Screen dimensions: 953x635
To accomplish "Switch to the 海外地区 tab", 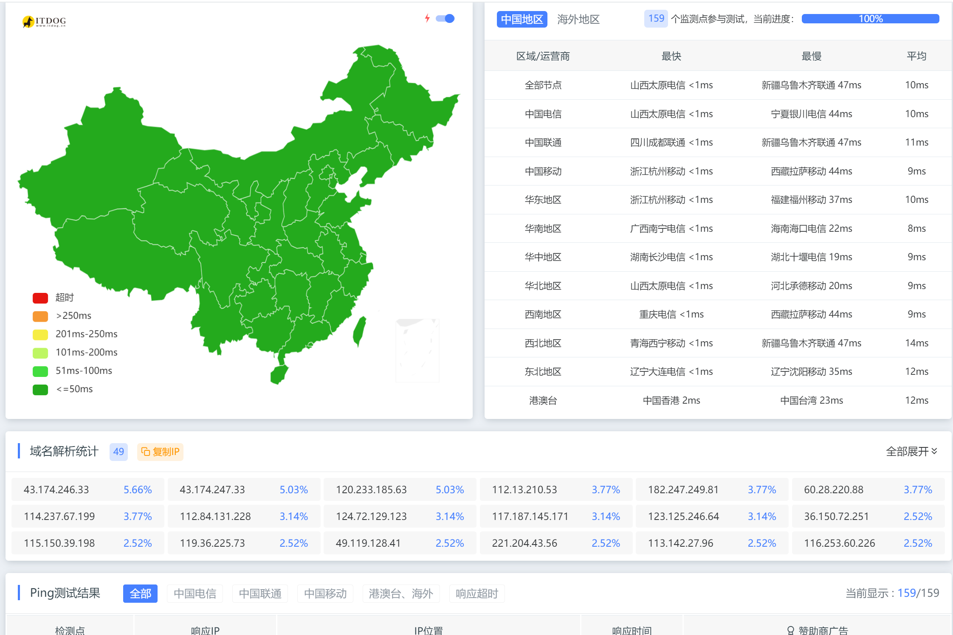I will [578, 19].
